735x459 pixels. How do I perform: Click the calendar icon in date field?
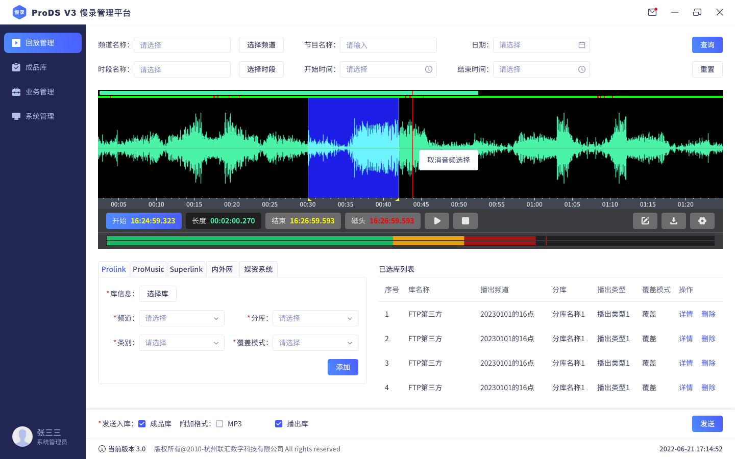581,45
